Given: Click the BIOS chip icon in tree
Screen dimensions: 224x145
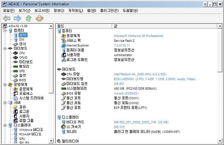Looking at the screenshot, I should click(x=16, y=80).
